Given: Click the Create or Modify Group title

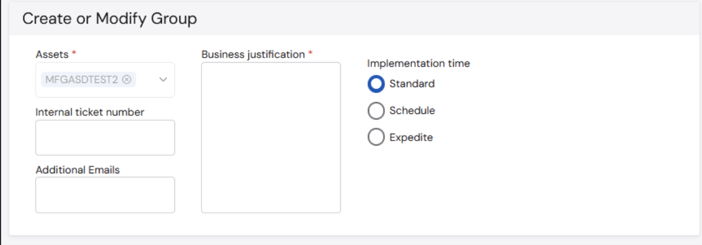Looking at the screenshot, I should (x=109, y=19).
